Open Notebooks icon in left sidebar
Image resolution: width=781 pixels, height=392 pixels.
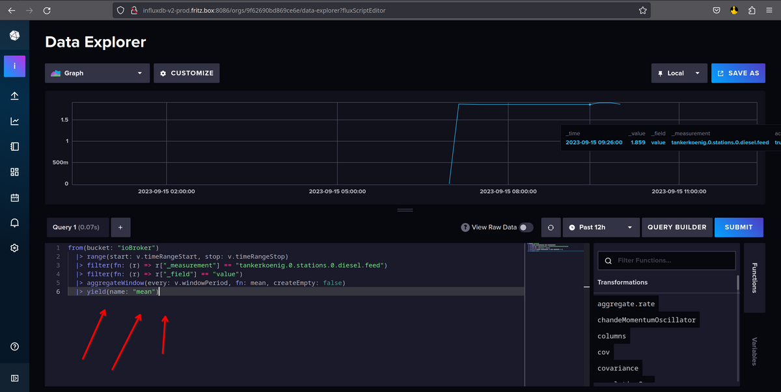click(14, 146)
